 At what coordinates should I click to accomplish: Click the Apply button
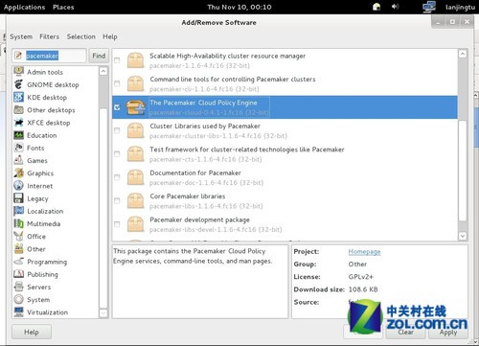coord(448,333)
